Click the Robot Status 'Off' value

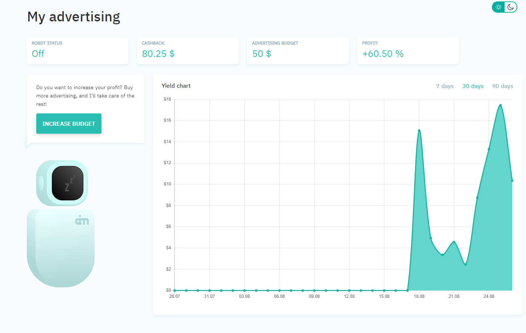(38, 54)
